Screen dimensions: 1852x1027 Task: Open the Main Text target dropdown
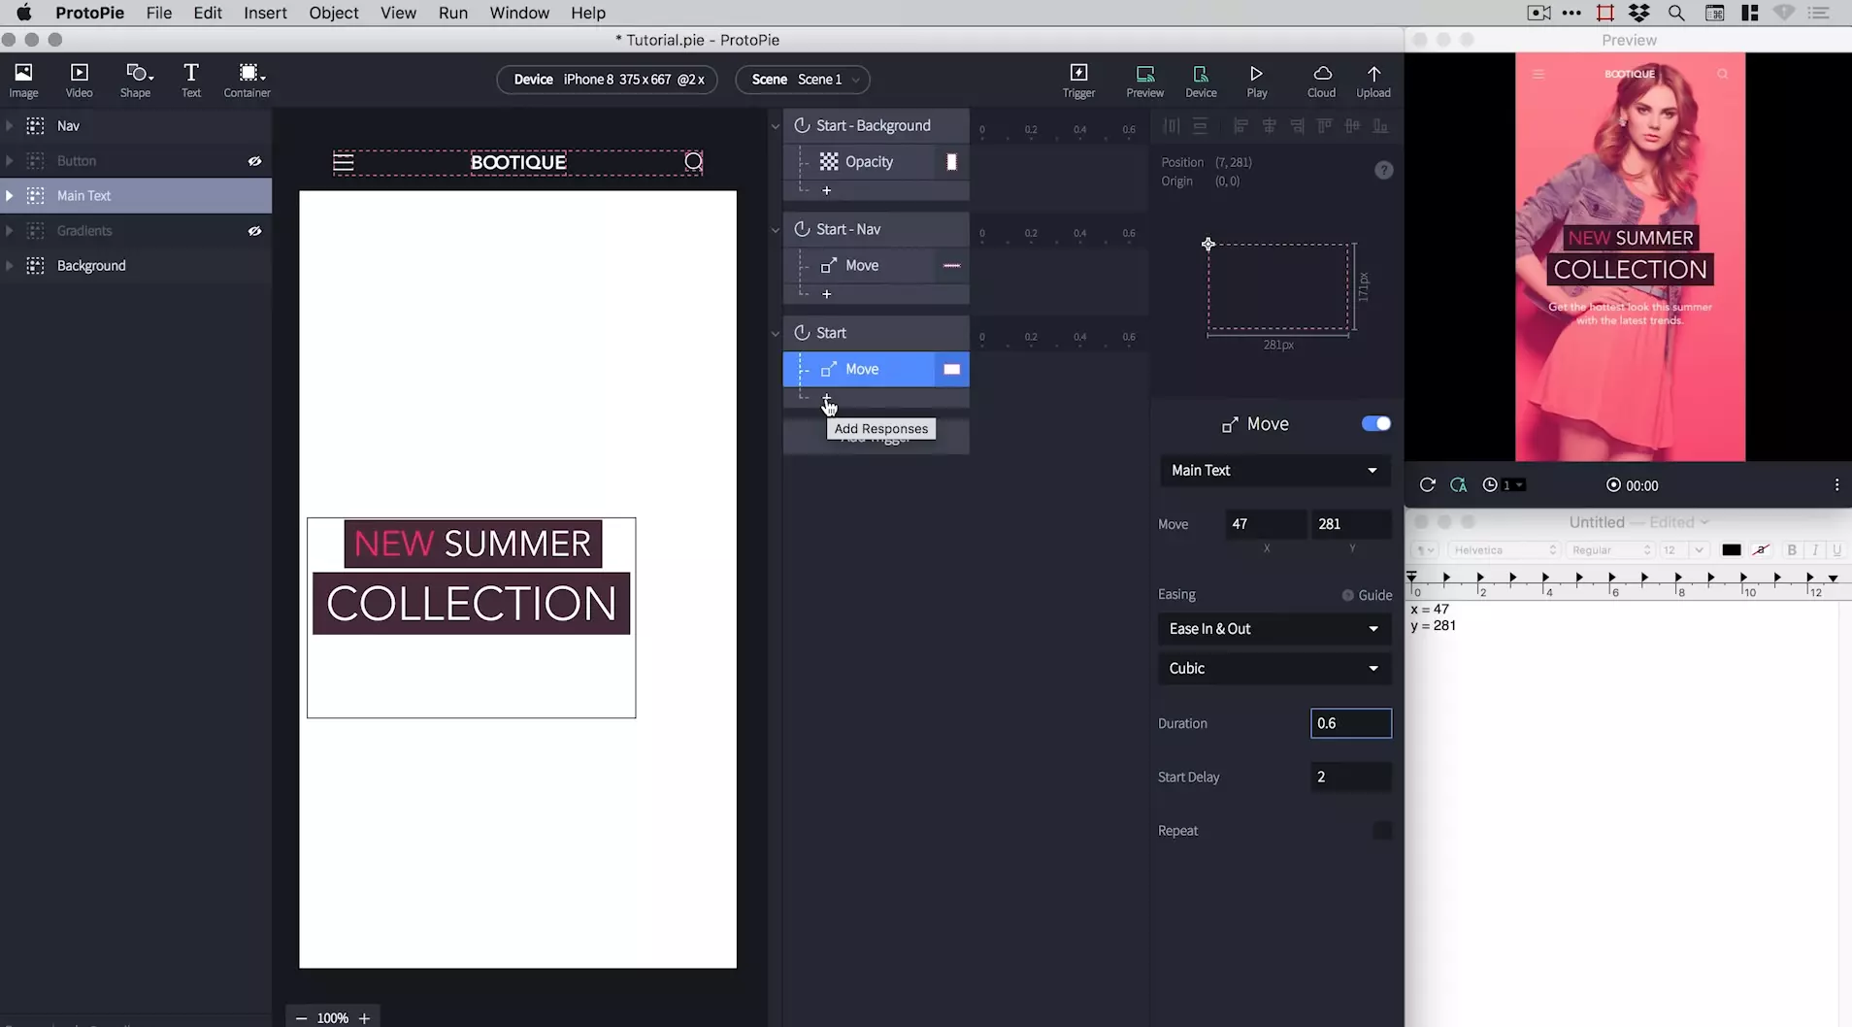(x=1274, y=470)
